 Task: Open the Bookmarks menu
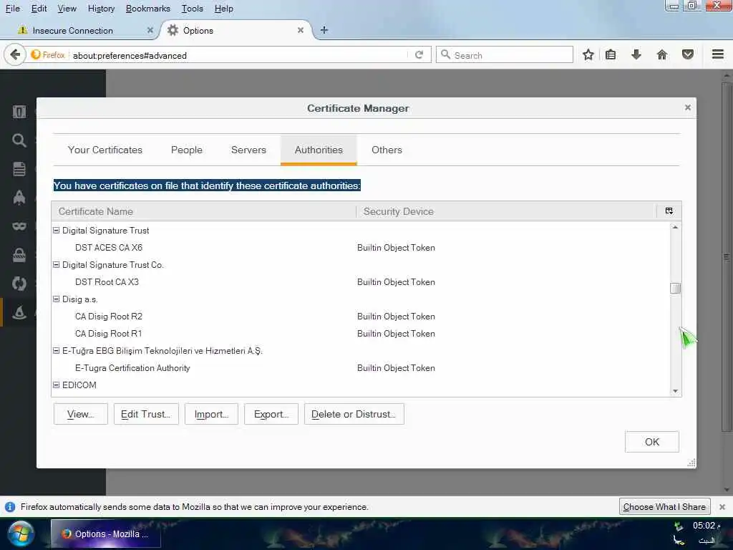147,9
